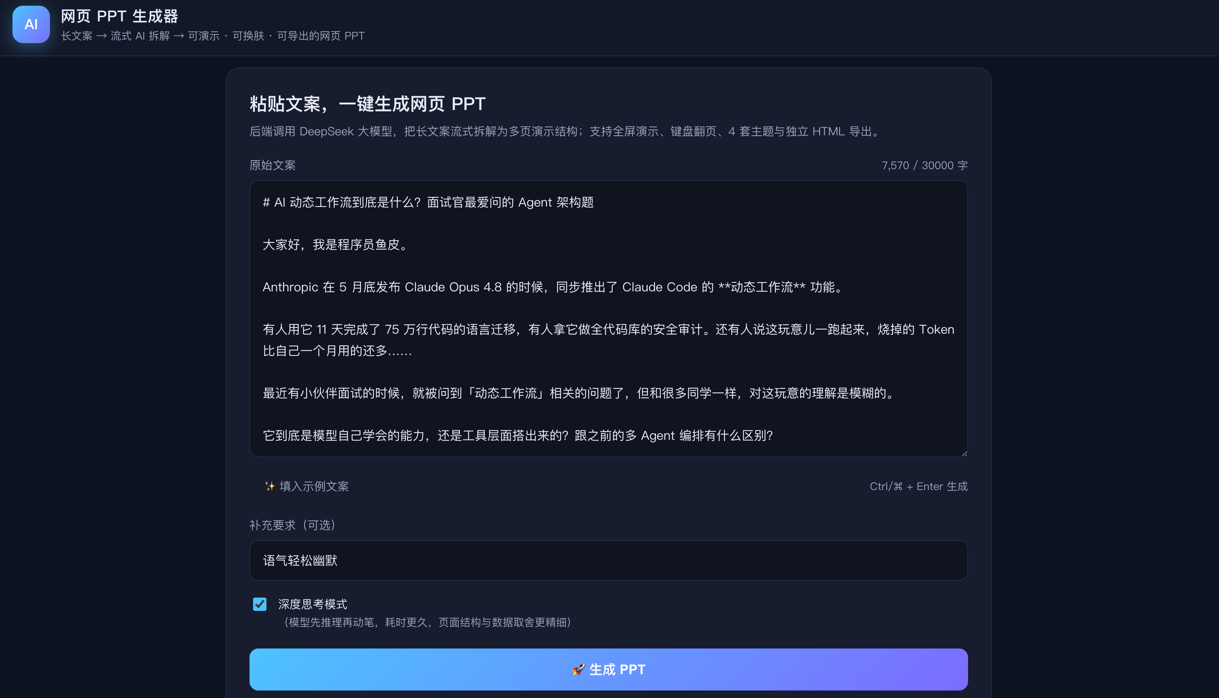
Task: Click the 7,570 / 30000 字 character counter
Action: [925, 165]
